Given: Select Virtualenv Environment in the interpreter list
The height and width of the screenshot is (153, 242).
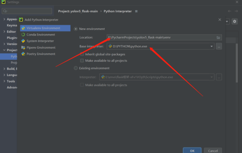Looking at the screenshot, I should pyautogui.click(x=45, y=28).
